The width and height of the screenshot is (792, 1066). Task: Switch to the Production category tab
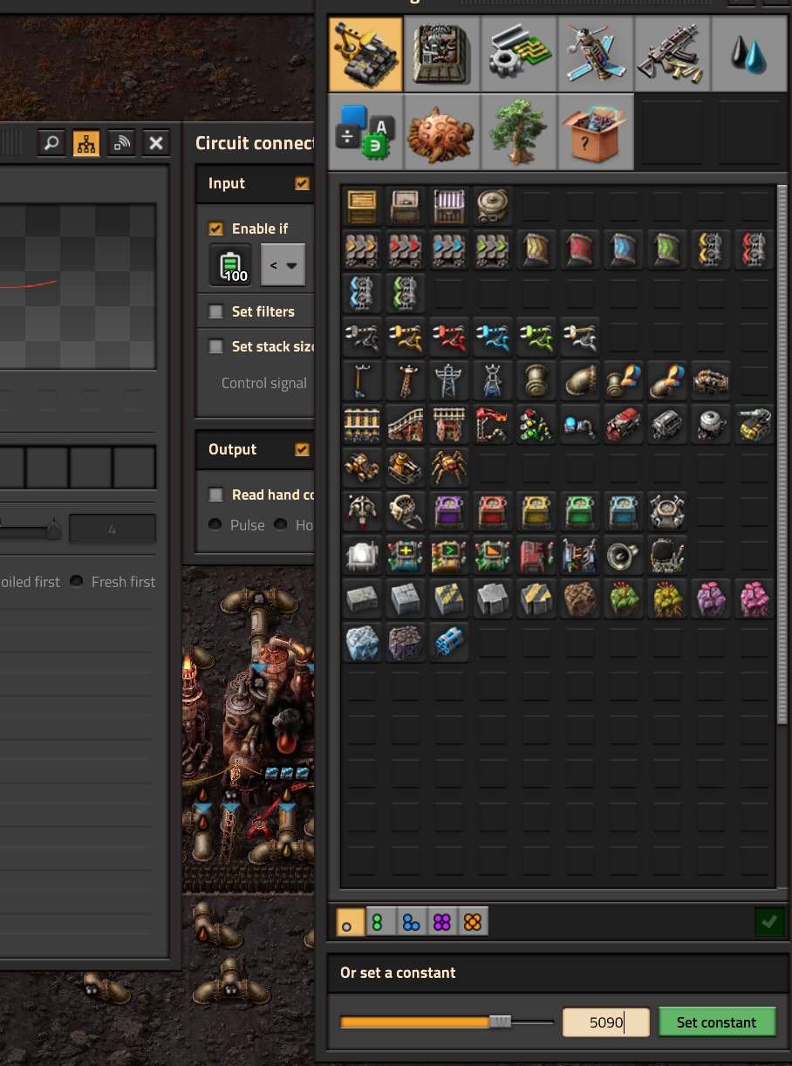coord(442,54)
